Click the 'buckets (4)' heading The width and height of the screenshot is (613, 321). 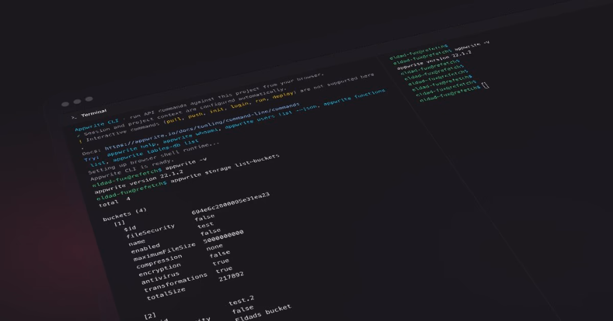tap(125, 213)
